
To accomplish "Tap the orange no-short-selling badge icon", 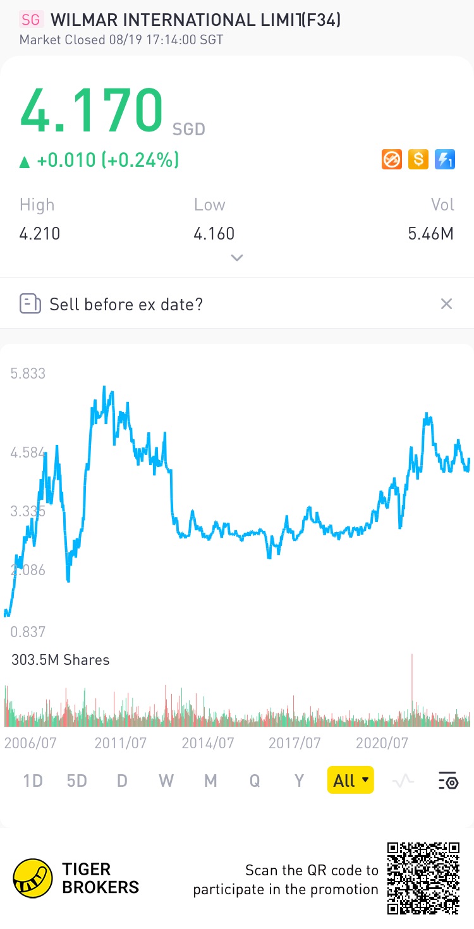I will (392, 159).
